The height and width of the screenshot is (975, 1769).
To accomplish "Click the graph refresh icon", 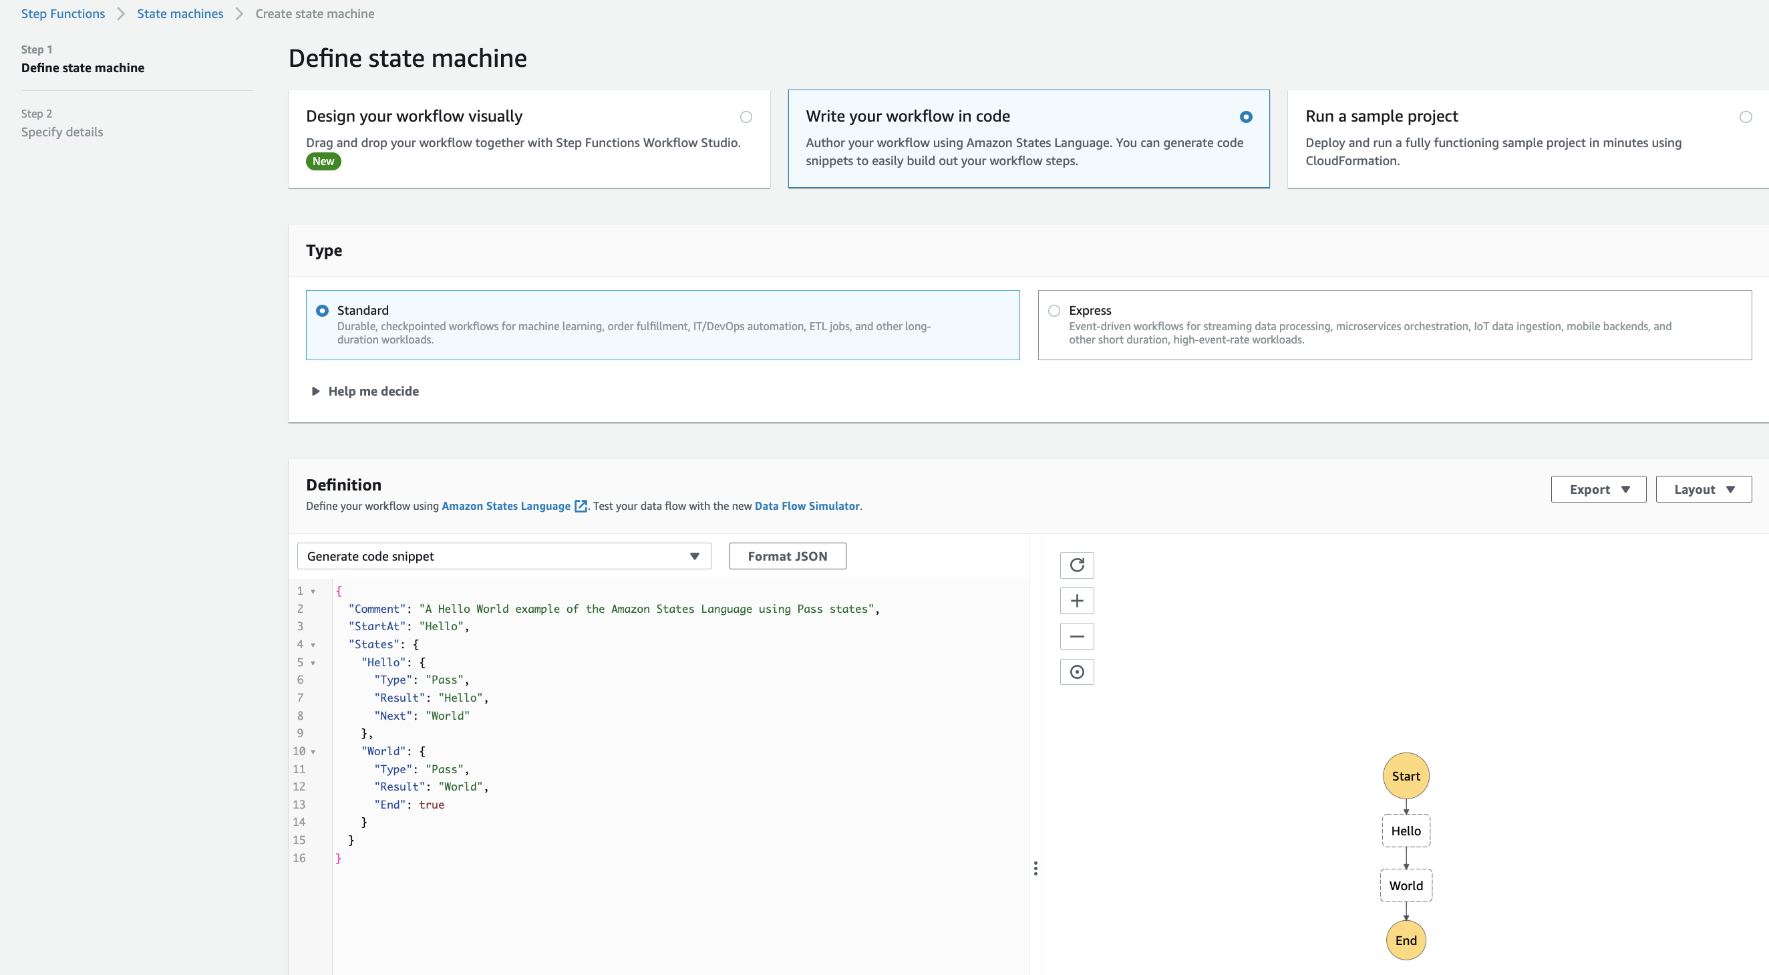I will pos(1077,565).
